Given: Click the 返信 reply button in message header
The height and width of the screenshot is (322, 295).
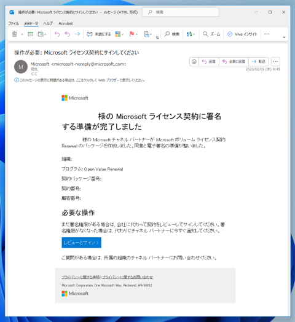Looking at the screenshot, I should (209, 61).
